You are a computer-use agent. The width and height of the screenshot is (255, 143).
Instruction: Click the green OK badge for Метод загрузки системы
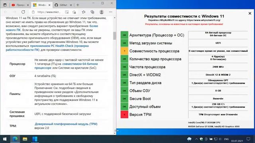click(x=124, y=43)
